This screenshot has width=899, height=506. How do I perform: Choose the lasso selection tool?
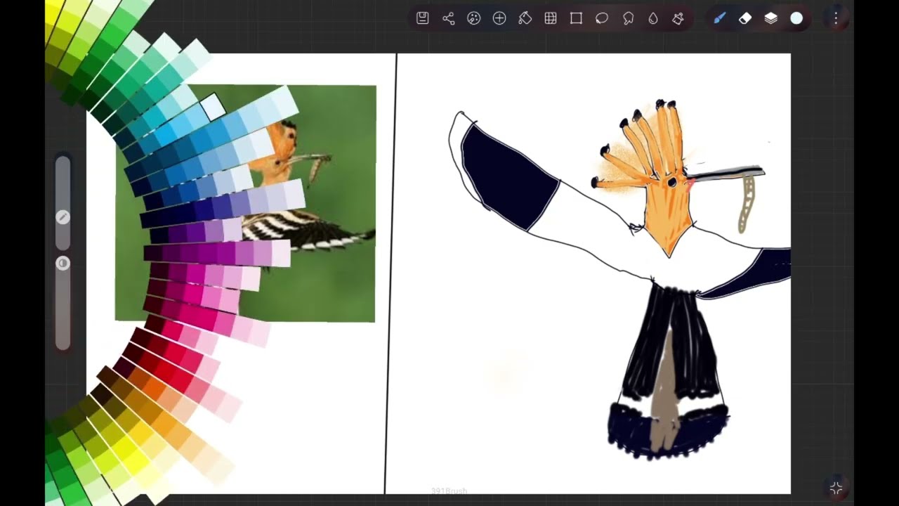602,18
